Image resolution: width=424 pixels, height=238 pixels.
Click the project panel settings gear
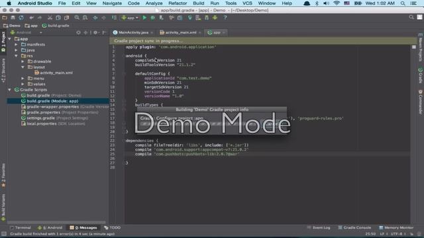[x=95, y=32]
